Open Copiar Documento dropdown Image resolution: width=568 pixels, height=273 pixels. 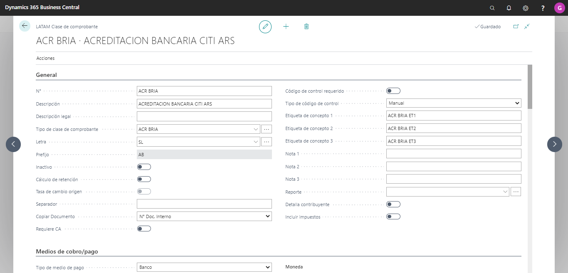coord(204,216)
